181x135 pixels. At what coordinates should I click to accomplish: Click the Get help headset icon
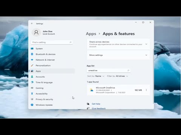coord(88,104)
